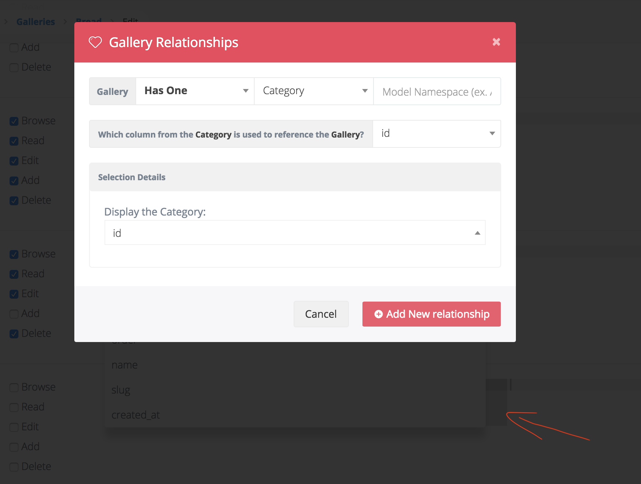Uncheck the Read checkbox in the third group

coord(14,274)
